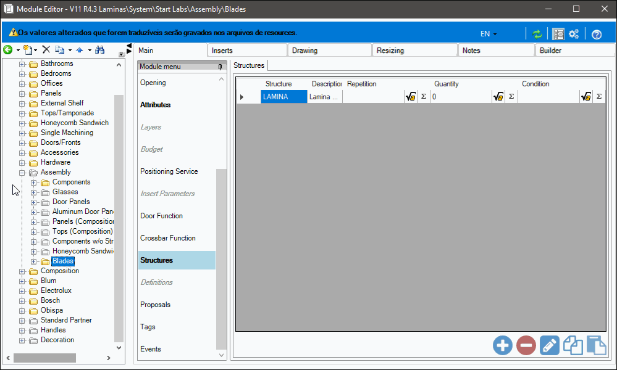This screenshot has height=370, width=617.
Task: Click the black X delete icon in the tree toolbar
Action: point(46,49)
